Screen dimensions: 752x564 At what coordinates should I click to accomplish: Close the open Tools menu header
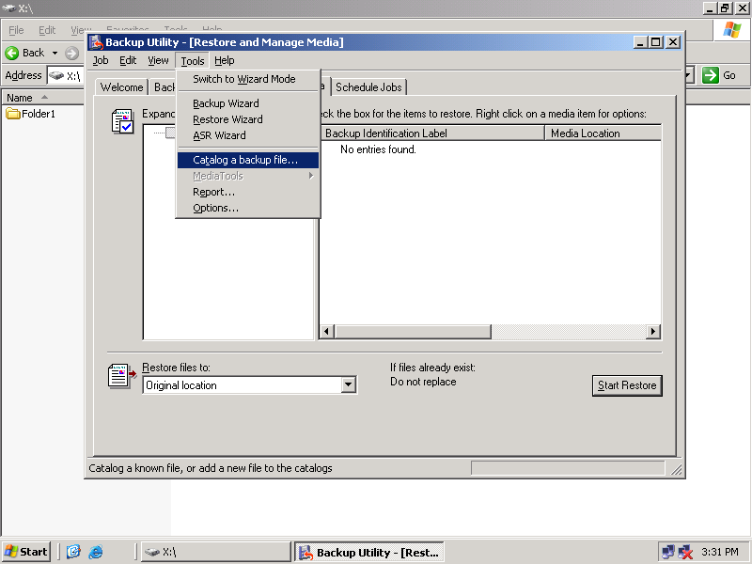pyautogui.click(x=193, y=61)
